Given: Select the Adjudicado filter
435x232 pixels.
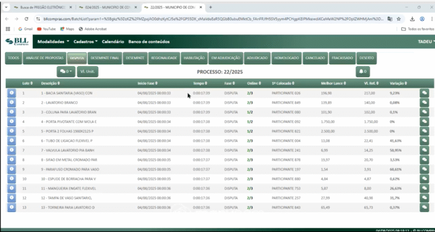Looking at the screenshot, I should (x=258, y=58).
